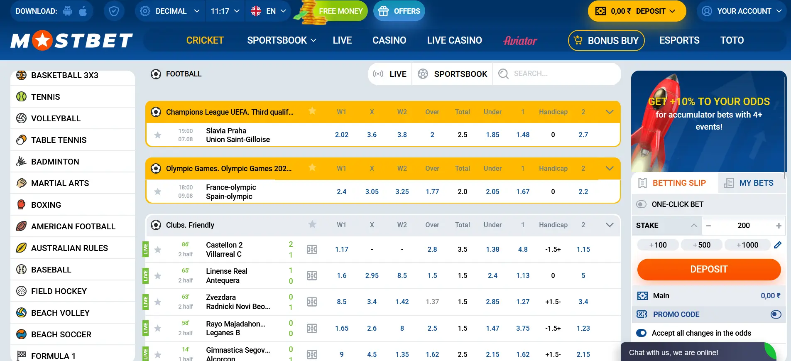791x361 pixels.
Task: Select the Sportsbook filter tab
Action: (x=452, y=74)
